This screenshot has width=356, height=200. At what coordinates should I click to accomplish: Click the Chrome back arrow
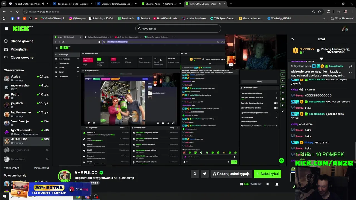[x=4, y=12]
